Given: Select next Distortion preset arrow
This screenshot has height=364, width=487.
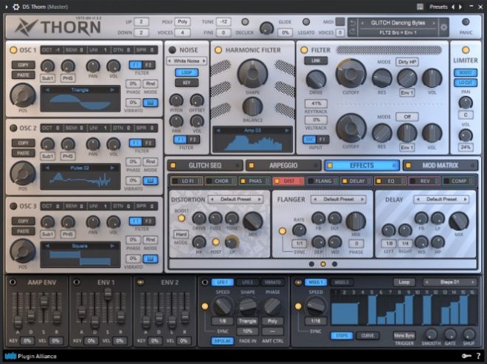Looking at the screenshot, I should pyautogui.click(x=259, y=199).
